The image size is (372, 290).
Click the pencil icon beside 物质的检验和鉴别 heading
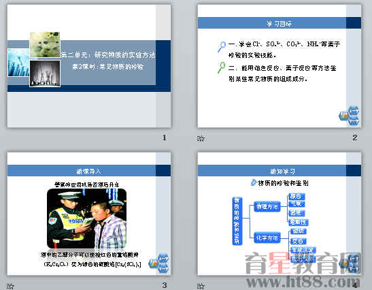coord(254,182)
